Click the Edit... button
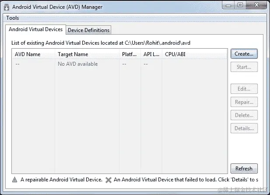This screenshot has height=195, width=270. coord(244,89)
